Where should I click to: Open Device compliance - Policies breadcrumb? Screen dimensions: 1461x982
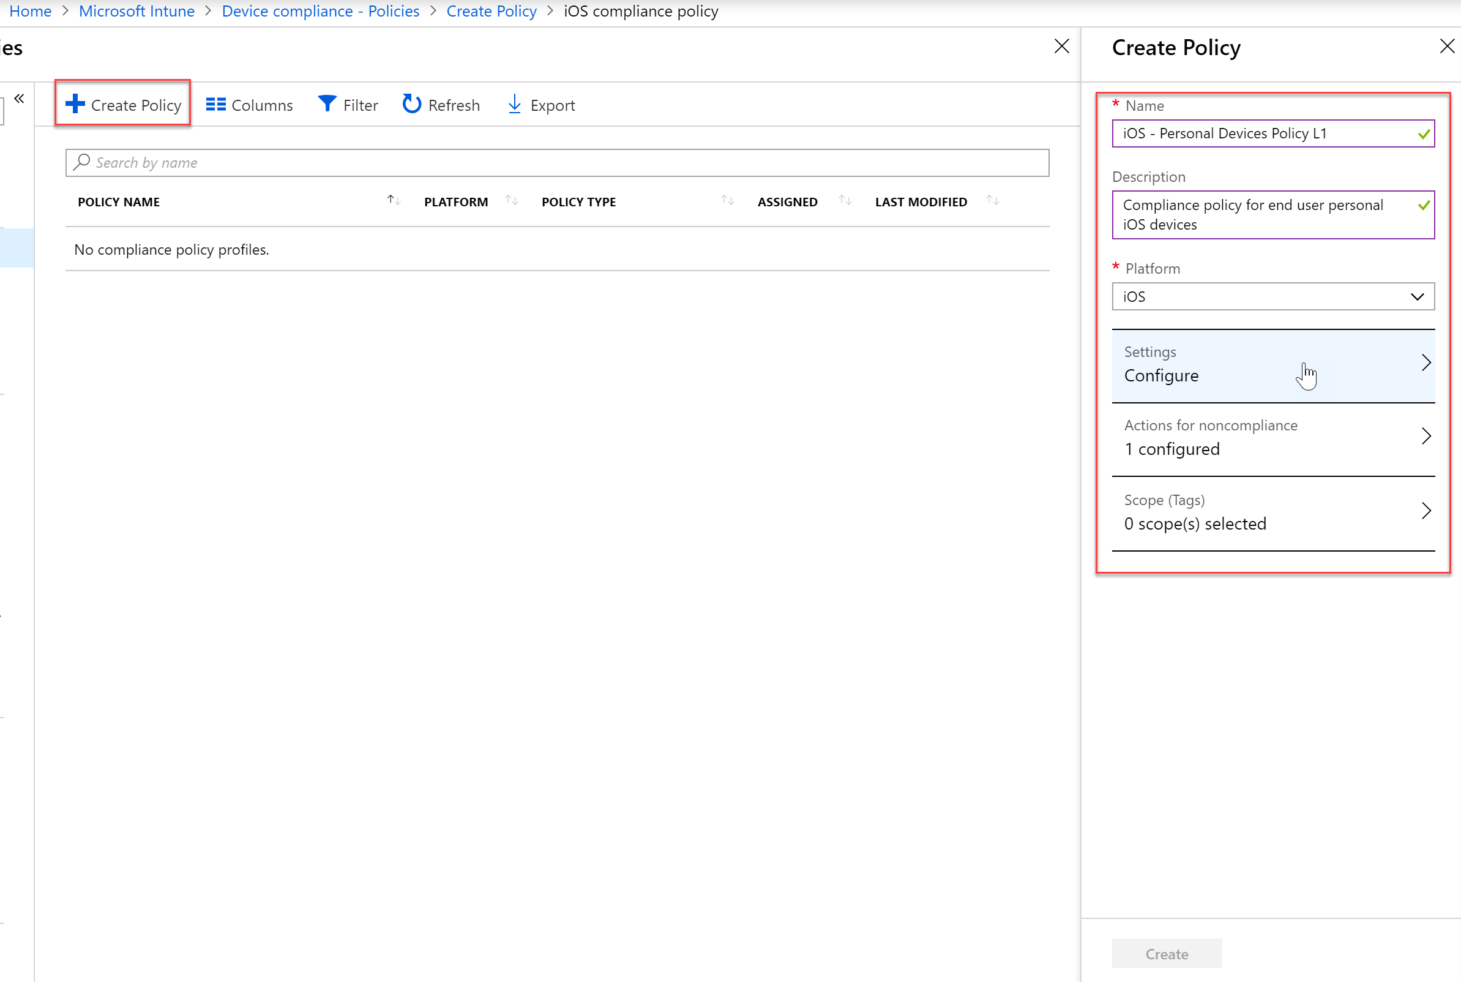(x=321, y=11)
